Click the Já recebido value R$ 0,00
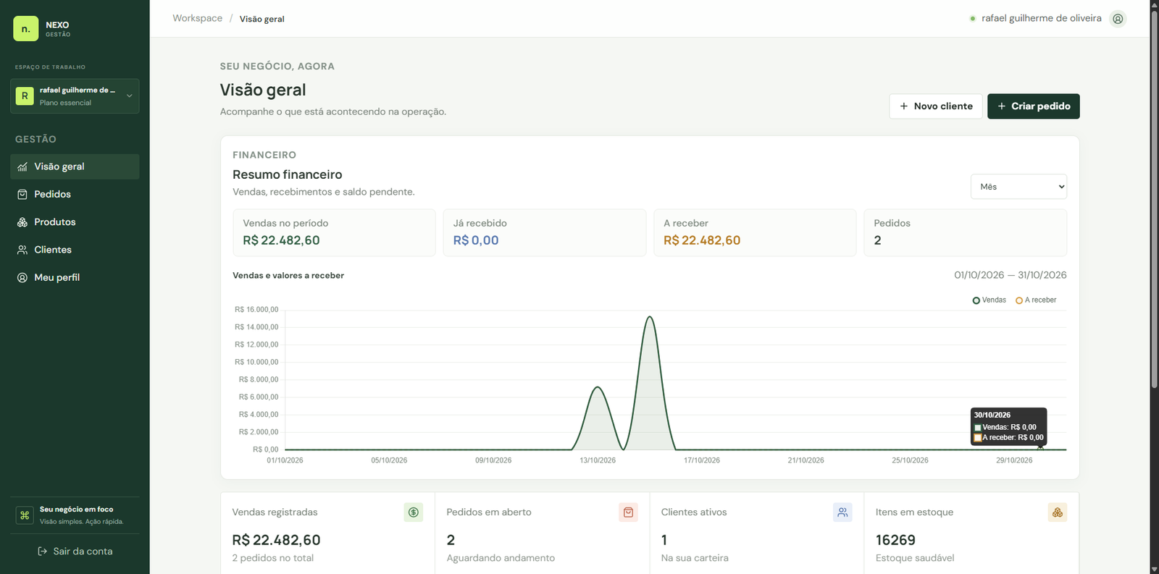 (476, 240)
